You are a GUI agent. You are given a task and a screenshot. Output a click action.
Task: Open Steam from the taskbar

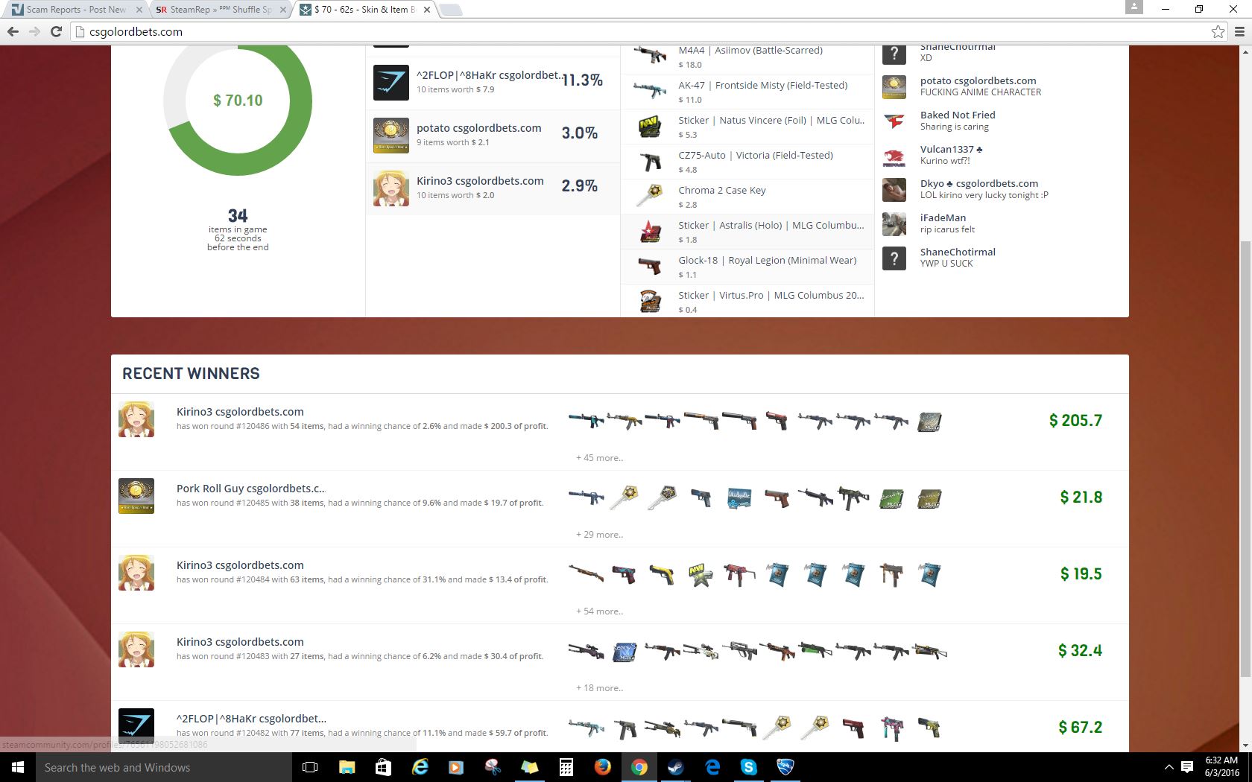tap(675, 767)
